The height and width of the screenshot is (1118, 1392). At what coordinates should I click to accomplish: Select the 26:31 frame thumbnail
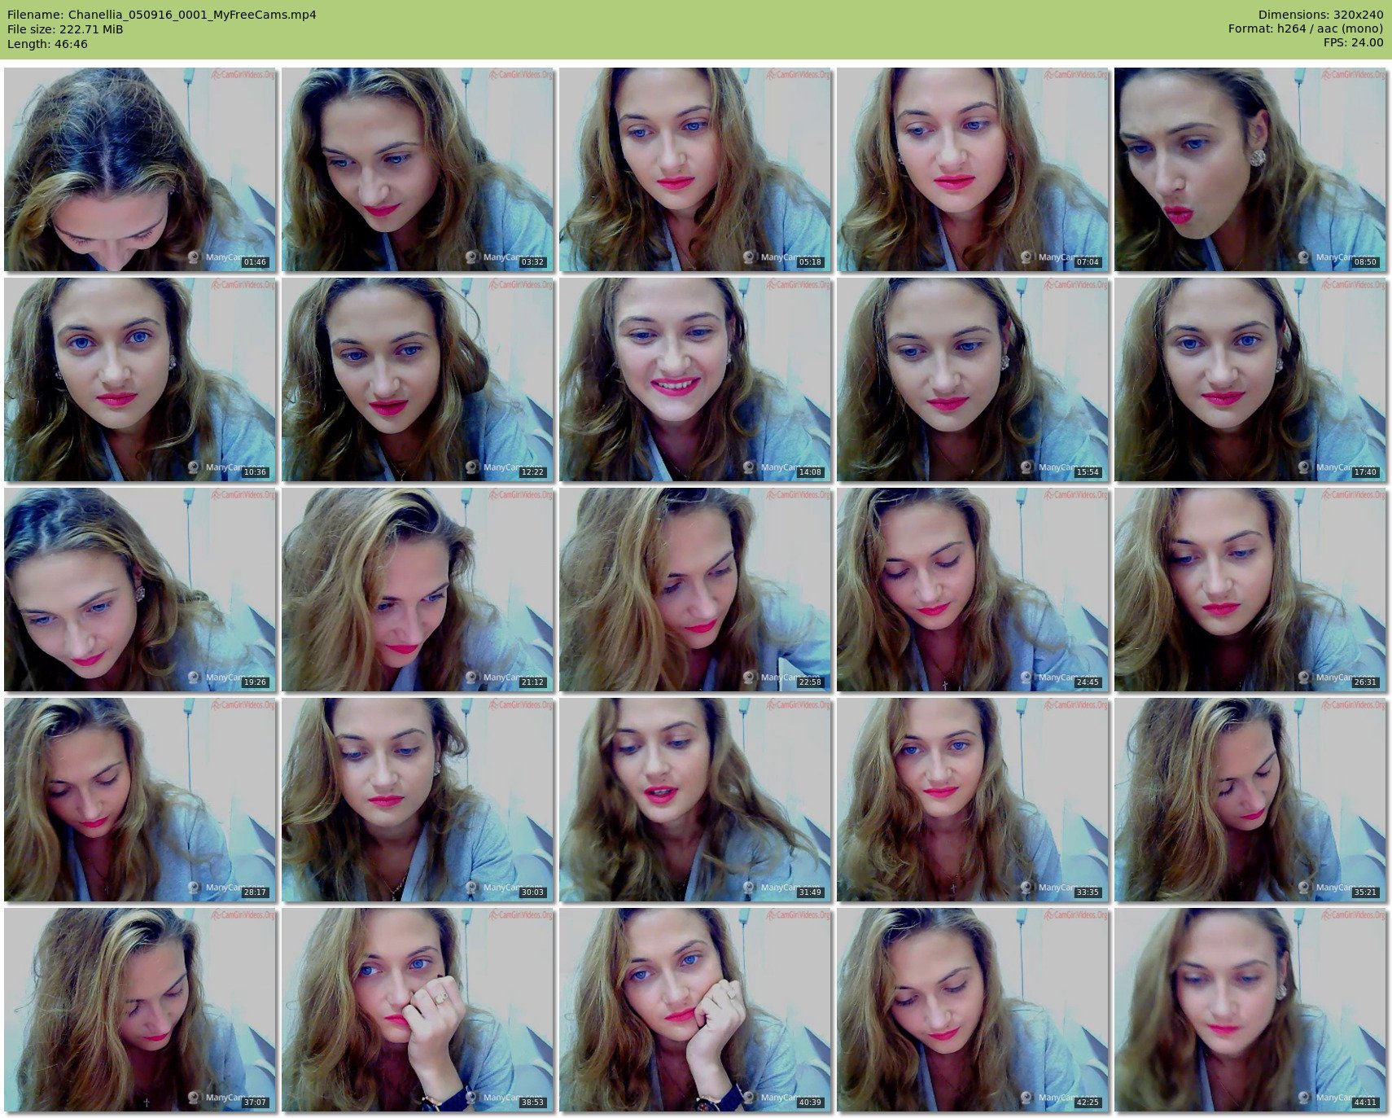click(x=1250, y=590)
